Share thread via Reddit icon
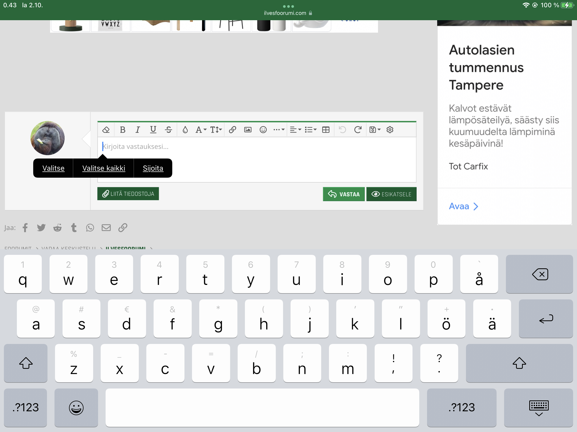577x432 pixels. tap(57, 228)
